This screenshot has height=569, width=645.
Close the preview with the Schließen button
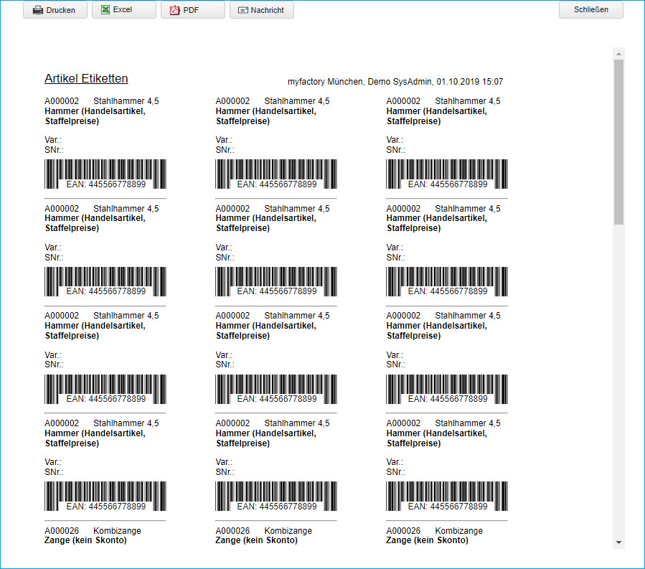(x=590, y=9)
